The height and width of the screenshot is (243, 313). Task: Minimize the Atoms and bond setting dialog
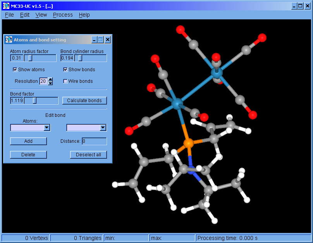pyautogui.click(x=94, y=39)
